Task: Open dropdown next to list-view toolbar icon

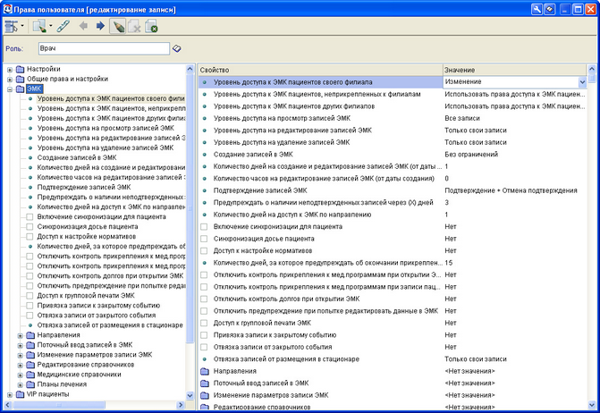Action: pyautogui.click(x=22, y=27)
